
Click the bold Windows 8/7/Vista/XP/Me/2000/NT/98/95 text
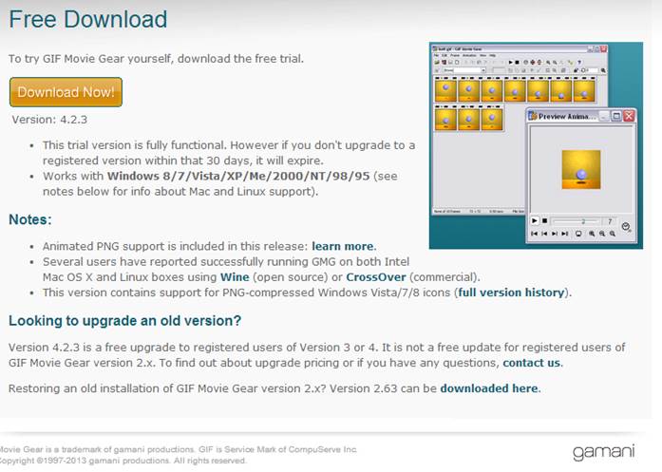pos(238,176)
